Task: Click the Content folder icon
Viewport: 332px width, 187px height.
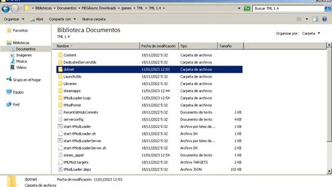Action: [60, 55]
